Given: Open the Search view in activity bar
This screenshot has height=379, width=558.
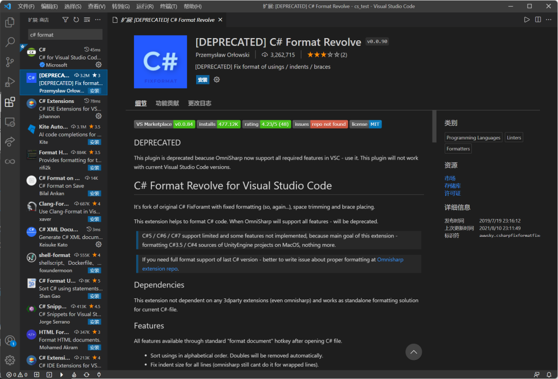Looking at the screenshot, I should 10,42.
